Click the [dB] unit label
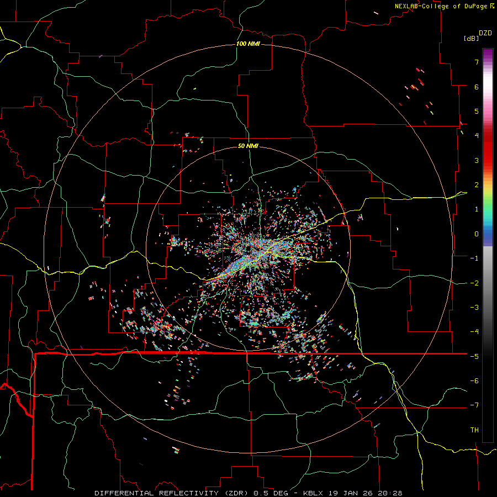Viewport: 497px width, 497px height. pos(471,38)
